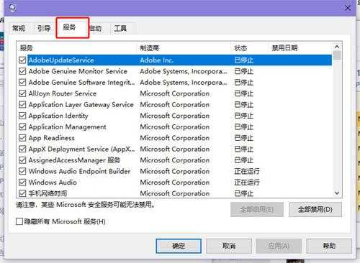Select the AllJoyn Router Service row

click(175, 93)
